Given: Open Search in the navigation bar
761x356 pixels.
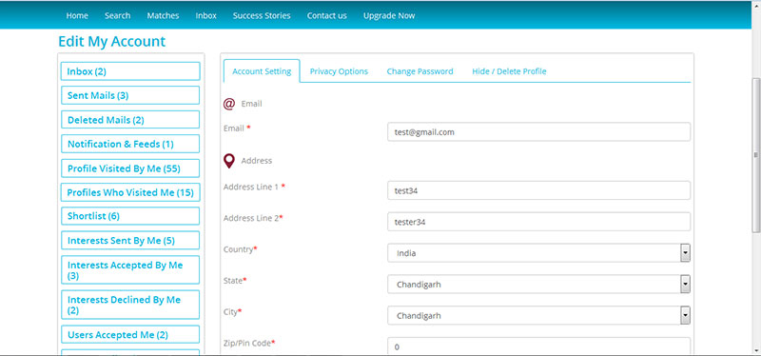Looking at the screenshot, I should pyautogui.click(x=117, y=15).
